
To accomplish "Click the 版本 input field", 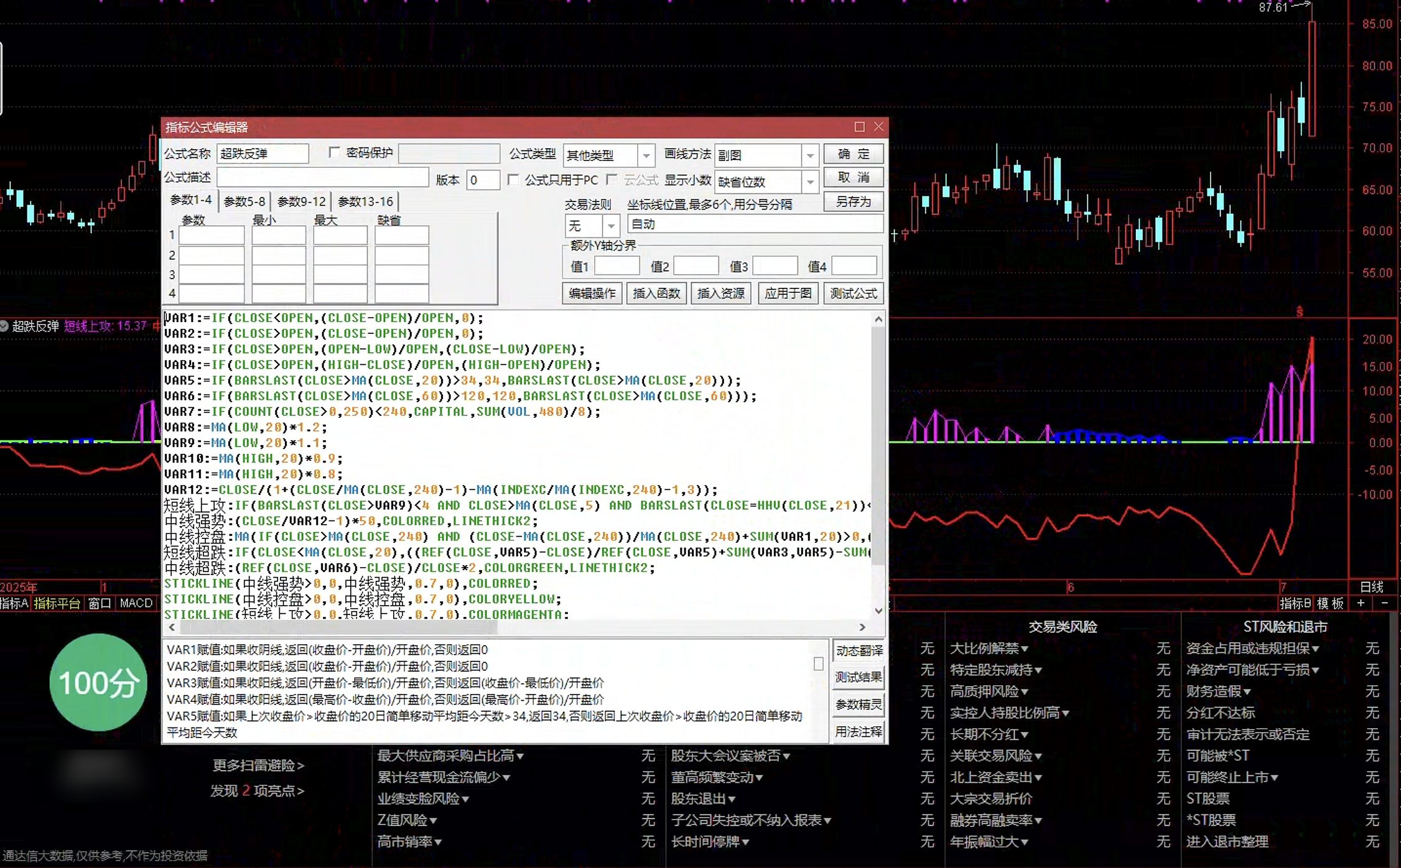I will (483, 180).
